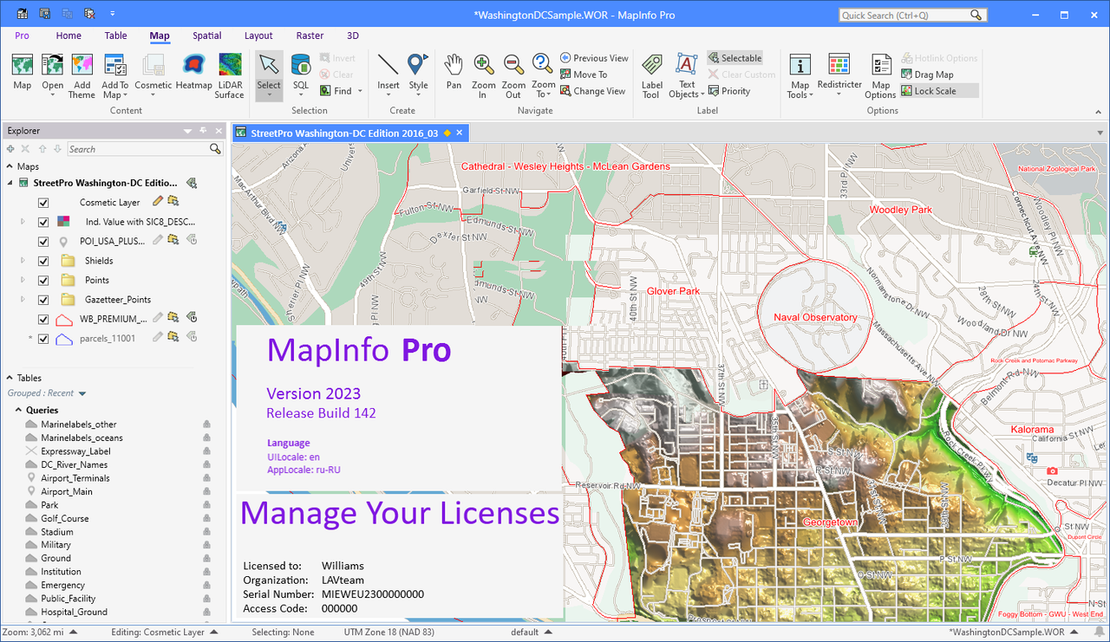The image size is (1110, 642).
Task: Click the Insert line tool
Action: (x=388, y=72)
